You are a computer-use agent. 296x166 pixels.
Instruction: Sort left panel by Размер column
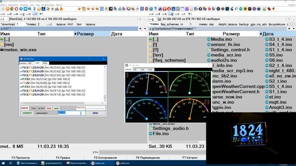click(x=92, y=34)
